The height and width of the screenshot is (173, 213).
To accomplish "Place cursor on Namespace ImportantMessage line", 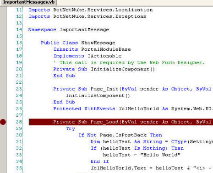I will 69,30.
